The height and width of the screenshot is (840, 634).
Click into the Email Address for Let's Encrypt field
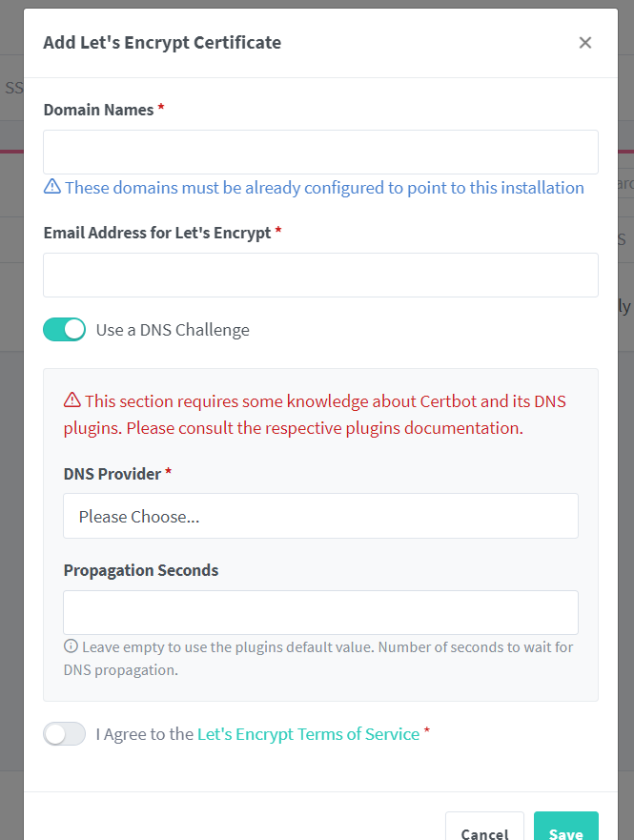320,275
